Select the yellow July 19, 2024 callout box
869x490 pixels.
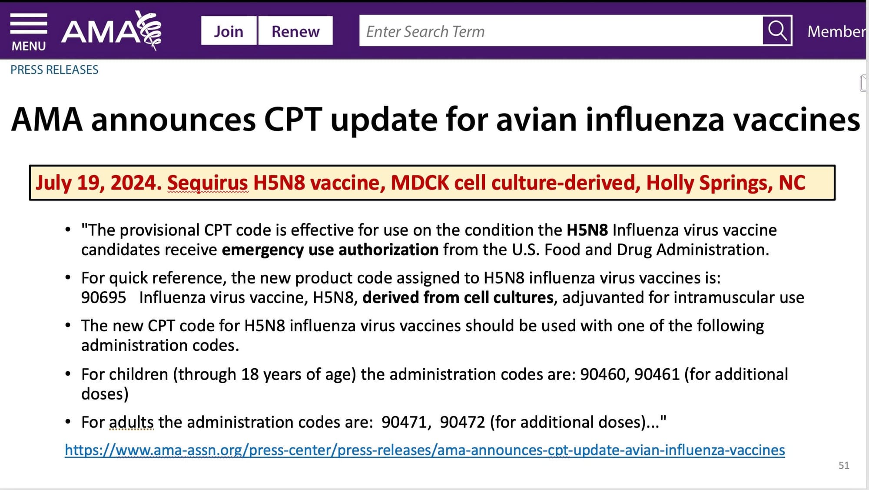[x=432, y=183]
